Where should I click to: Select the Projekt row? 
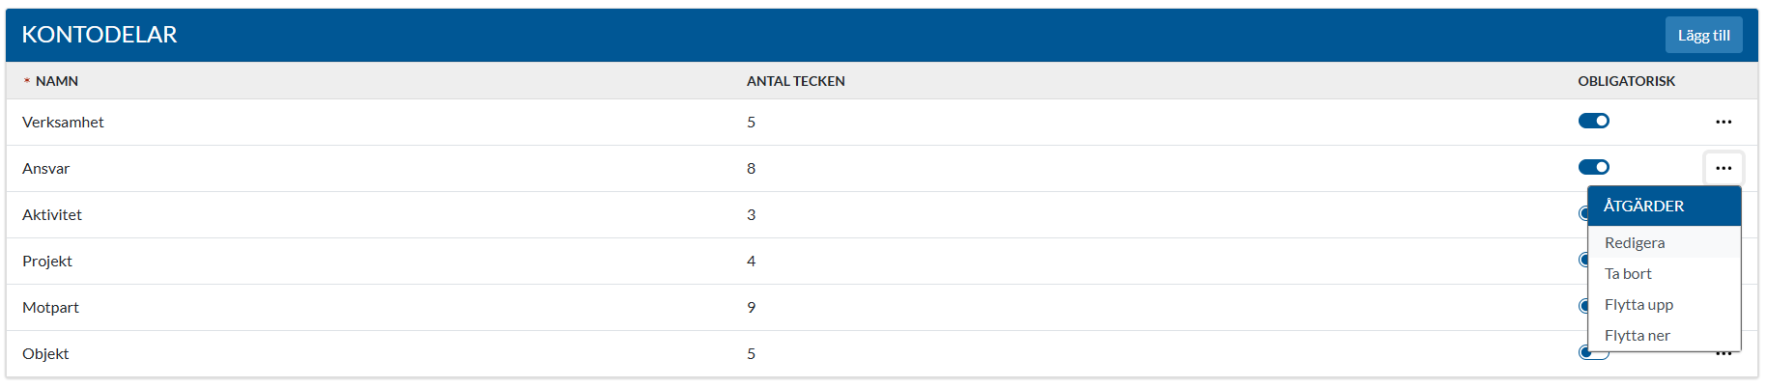click(47, 262)
